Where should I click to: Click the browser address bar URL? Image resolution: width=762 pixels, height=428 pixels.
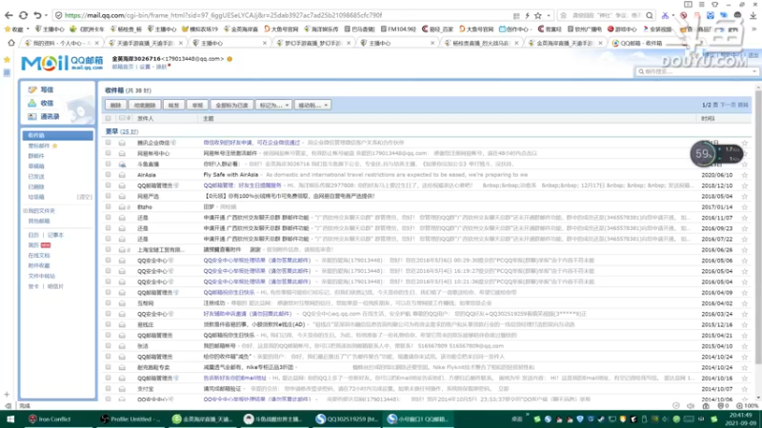click(x=224, y=15)
